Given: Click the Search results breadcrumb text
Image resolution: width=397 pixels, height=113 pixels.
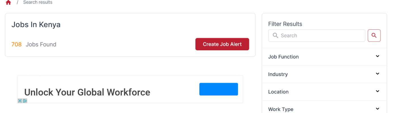Looking at the screenshot, I should pyautogui.click(x=38, y=3).
